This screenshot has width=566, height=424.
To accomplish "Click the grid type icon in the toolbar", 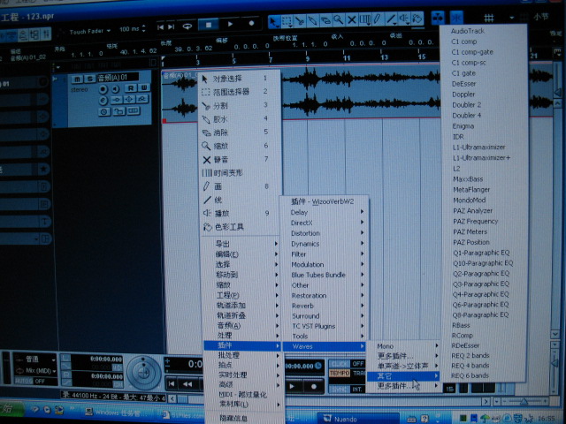I will pyautogui.click(x=488, y=18).
